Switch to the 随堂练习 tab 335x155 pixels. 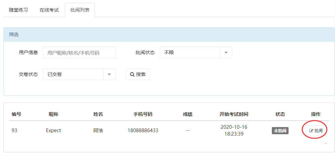tap(18, 10)
